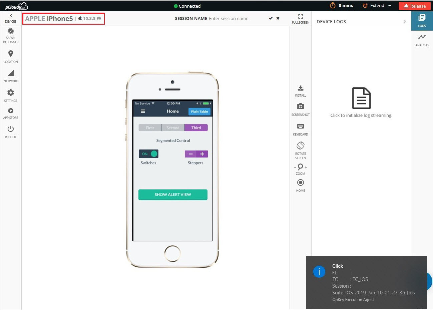Cancel session name with X

(x=278, y=18)
